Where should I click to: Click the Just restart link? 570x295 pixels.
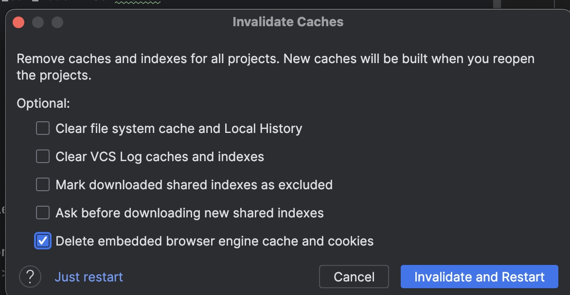(x=89, y=277)
